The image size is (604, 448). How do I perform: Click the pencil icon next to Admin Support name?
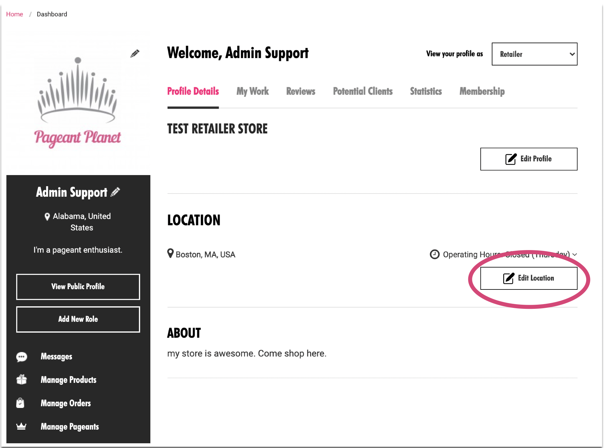(115, 192)
